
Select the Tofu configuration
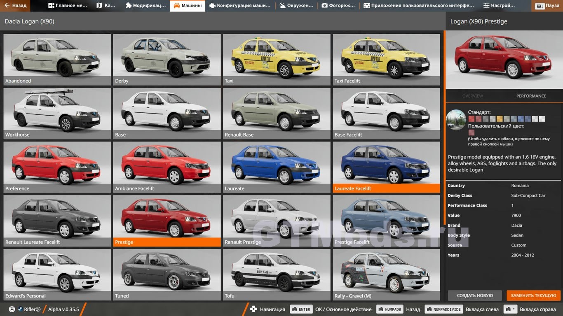(277, 274)
